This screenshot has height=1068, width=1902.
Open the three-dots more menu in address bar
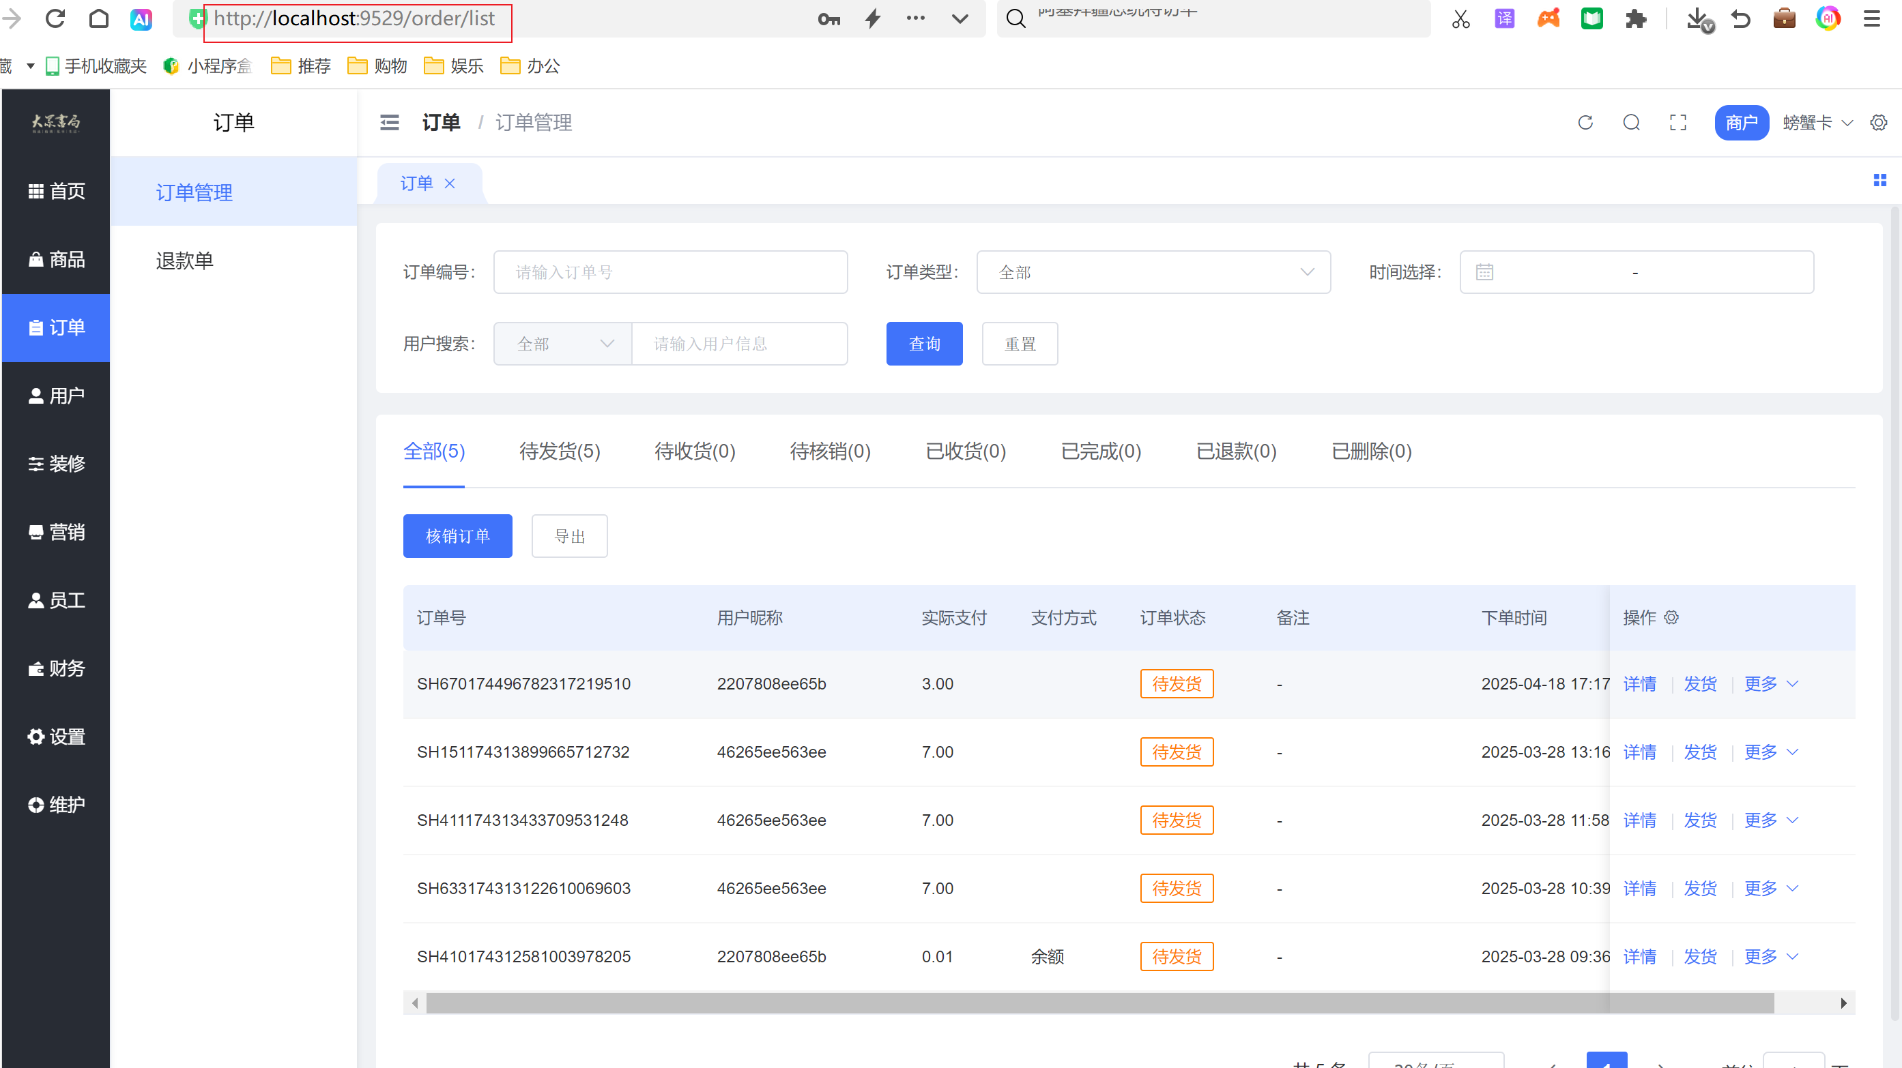click(x=916, y=18)
